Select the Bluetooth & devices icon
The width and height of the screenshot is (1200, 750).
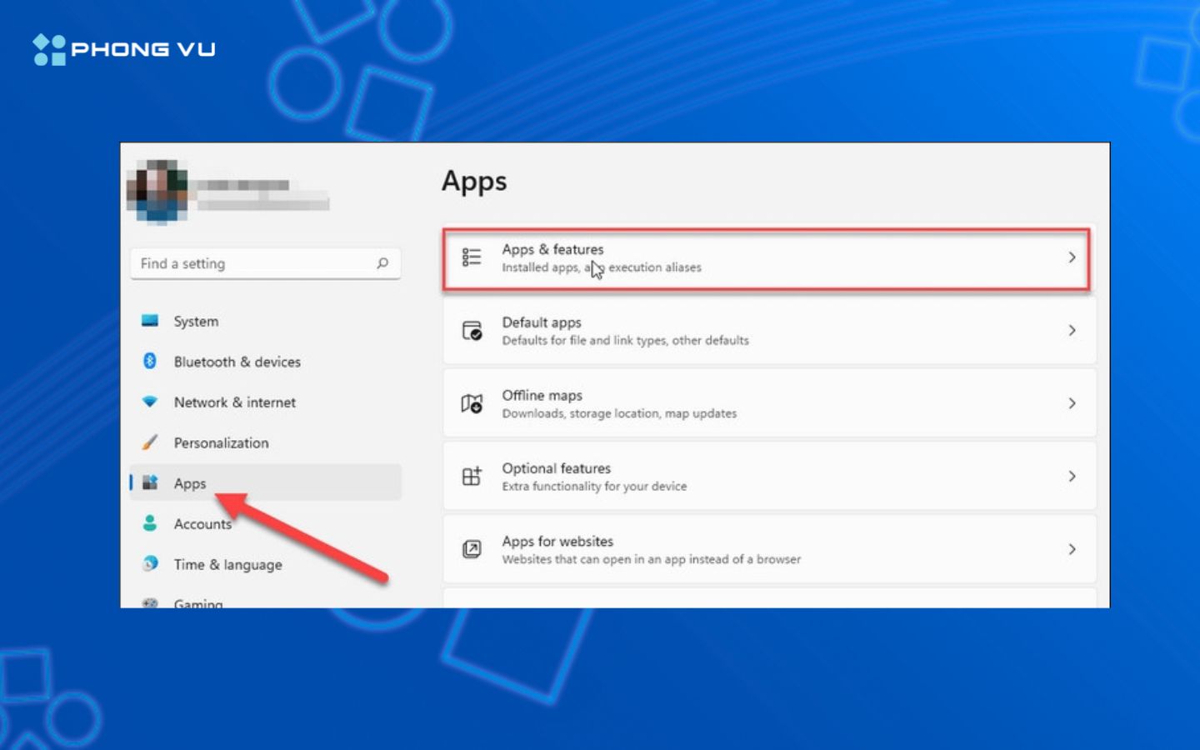click(150, 362)
